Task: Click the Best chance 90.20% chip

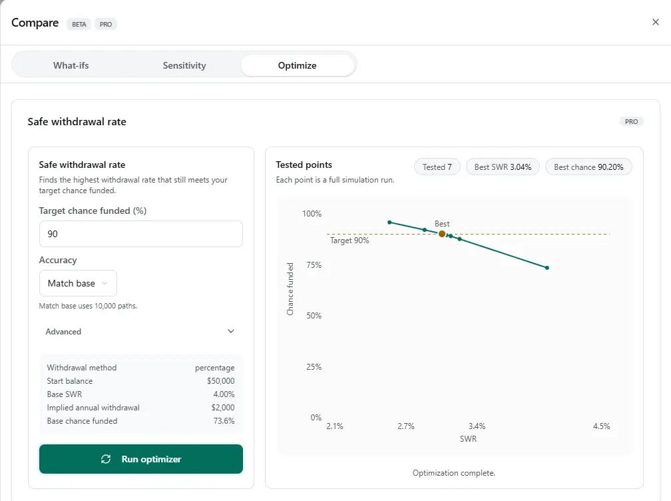Action: pyautogui.click(x=588, y=167)
